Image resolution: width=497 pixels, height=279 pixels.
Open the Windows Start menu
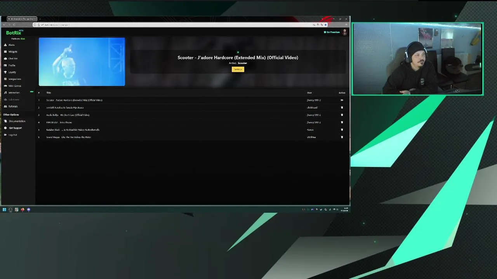4,210
